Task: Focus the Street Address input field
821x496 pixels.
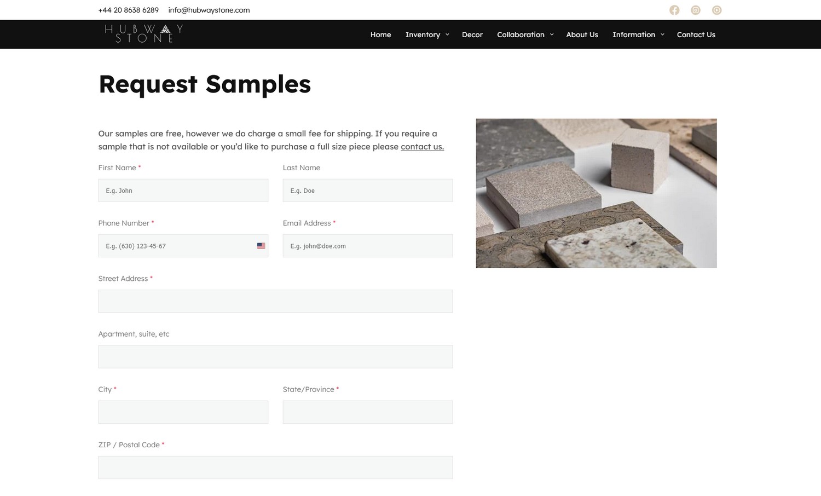Action: [275, 301]
